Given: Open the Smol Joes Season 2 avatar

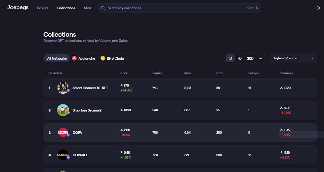Looking at the screenshot, I should (x=63, y=110).
